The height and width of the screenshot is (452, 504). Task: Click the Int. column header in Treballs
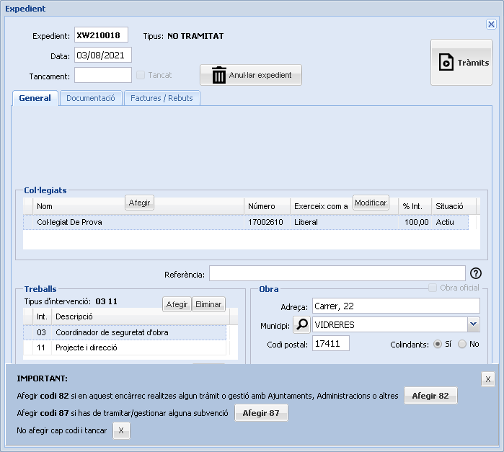click(x=42, y=316)
